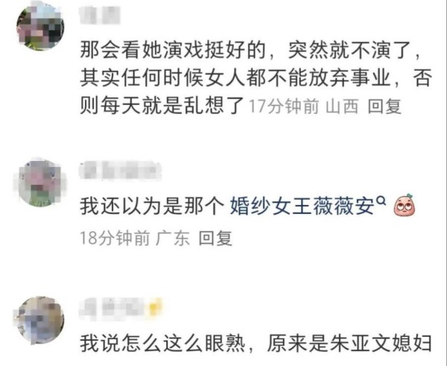Click the text 原来是朱亚文媳妇
Viewport: 447px width, 366px height.
tap(349, 344)
